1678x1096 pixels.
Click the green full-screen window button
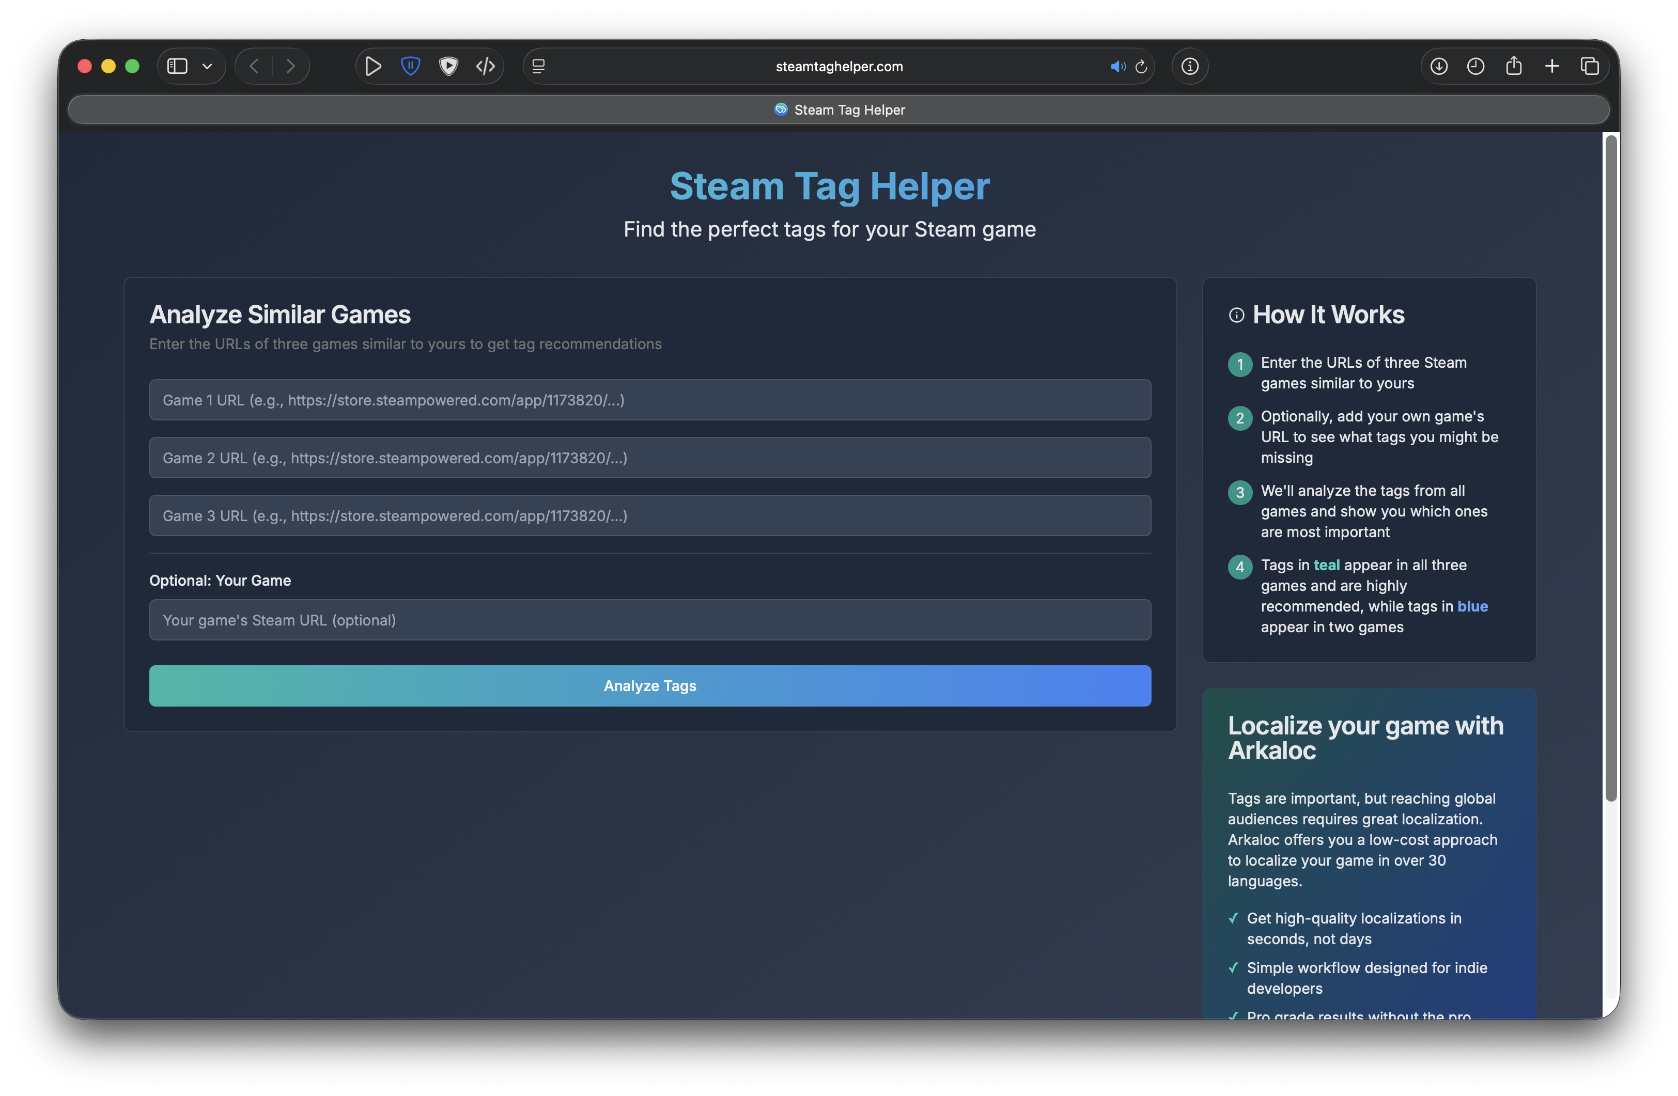coord(133,66)
